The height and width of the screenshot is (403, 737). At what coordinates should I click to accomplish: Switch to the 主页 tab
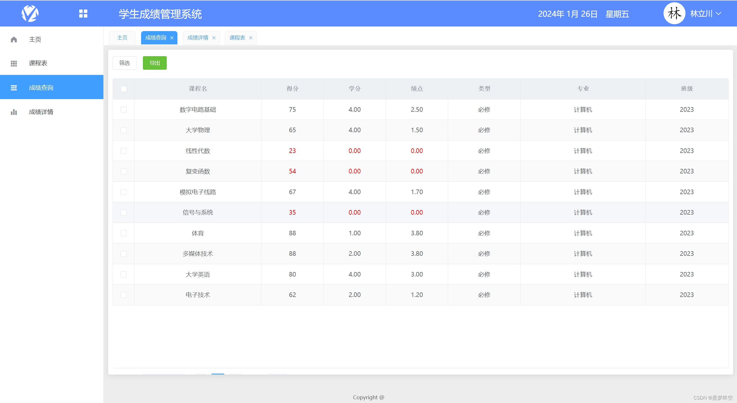point(122,37)
